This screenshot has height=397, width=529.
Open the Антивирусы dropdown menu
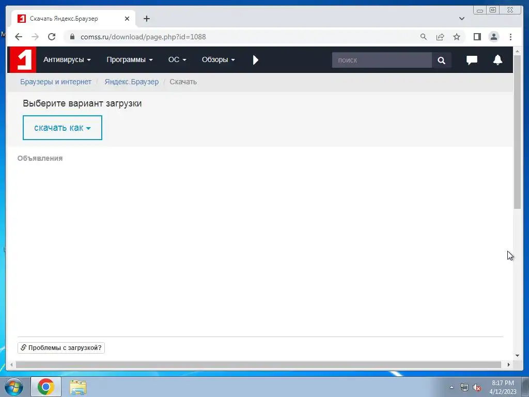click(x=67, y=60)
